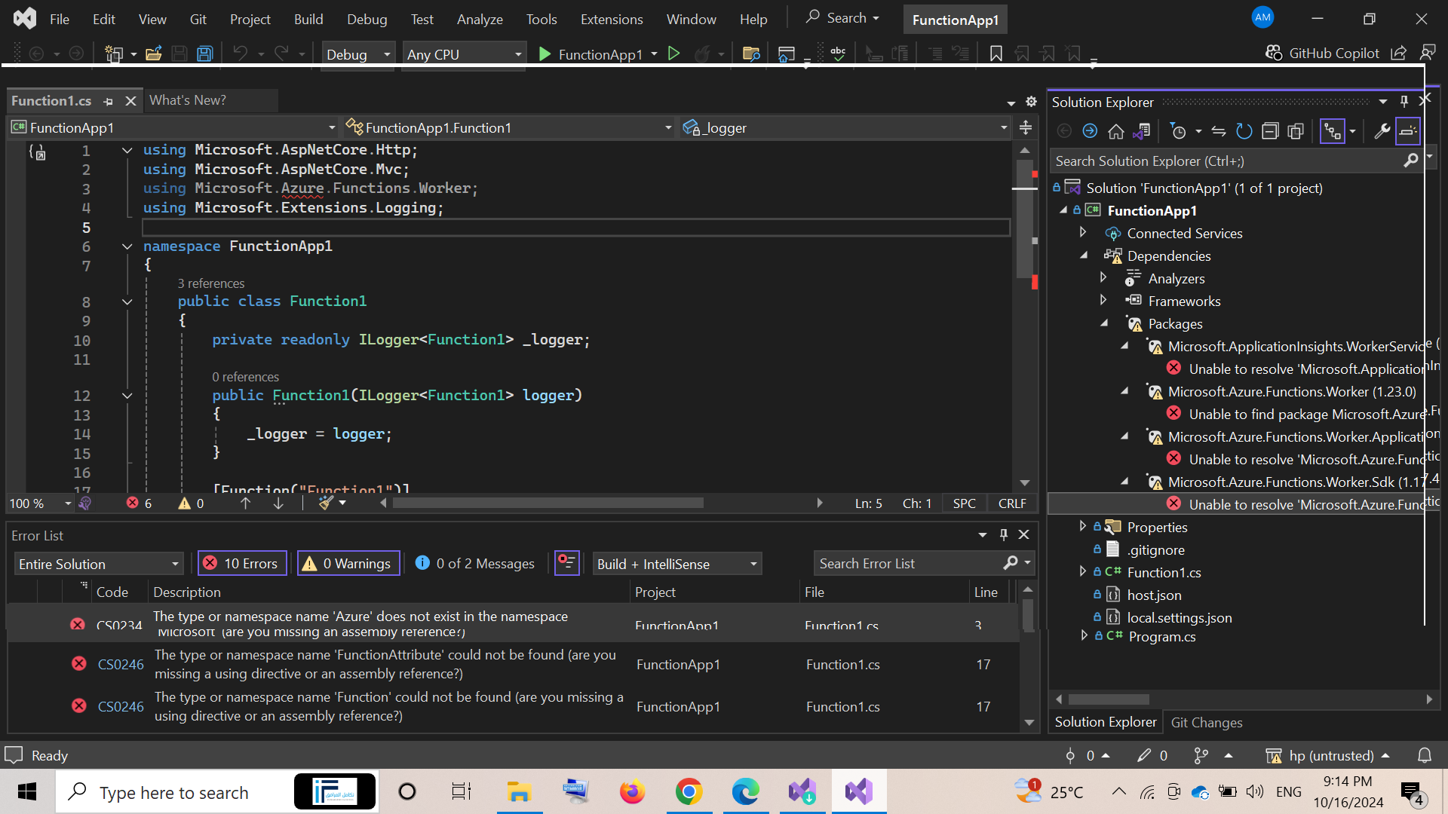Open the File menu
Screen dimensions: 1448x814
click(x=60, y=20)
